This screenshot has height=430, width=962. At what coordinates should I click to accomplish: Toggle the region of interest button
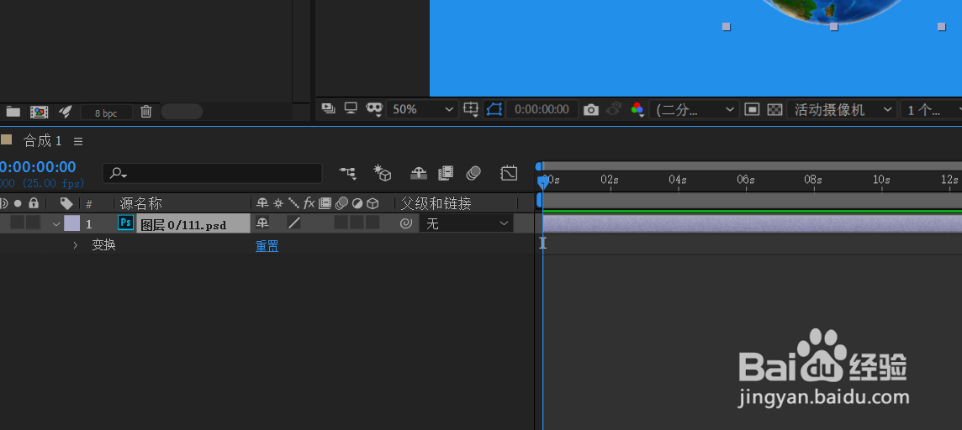point(494,109)
